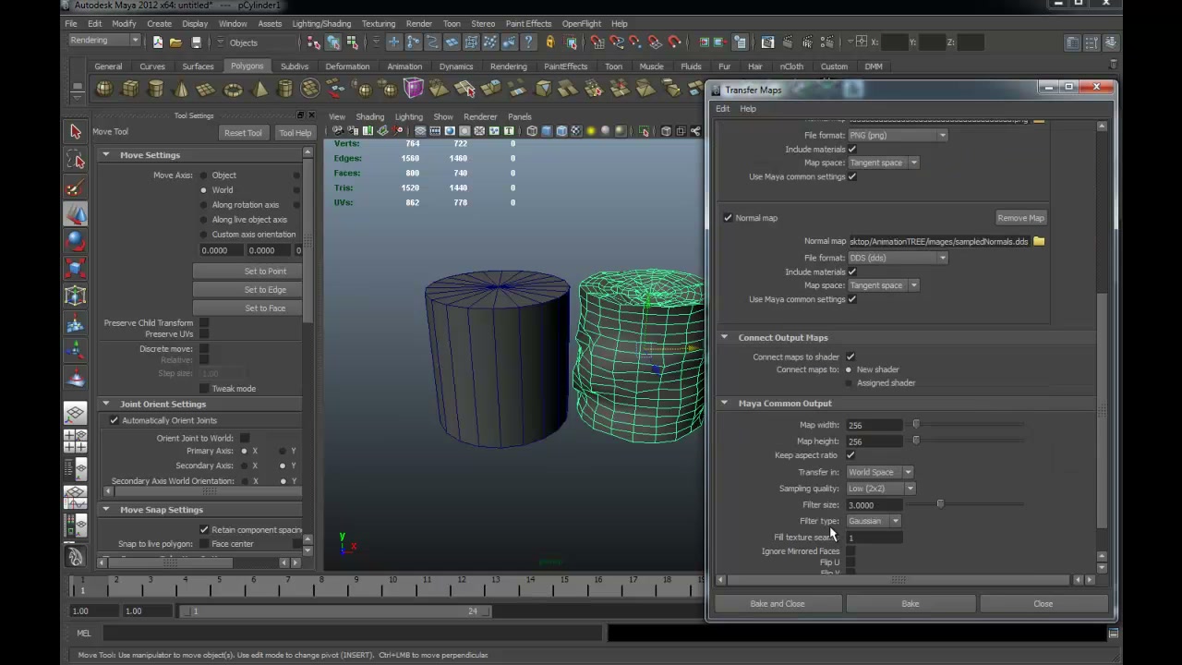Viewport: 1182px width, 665px height.
Task: Create a polygon cylinder from the shelf
Action: 156,90
